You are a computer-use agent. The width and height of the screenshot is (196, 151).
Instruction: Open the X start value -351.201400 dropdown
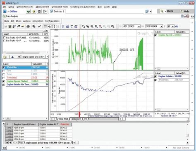pyautogui.click(x=139, y=26)
